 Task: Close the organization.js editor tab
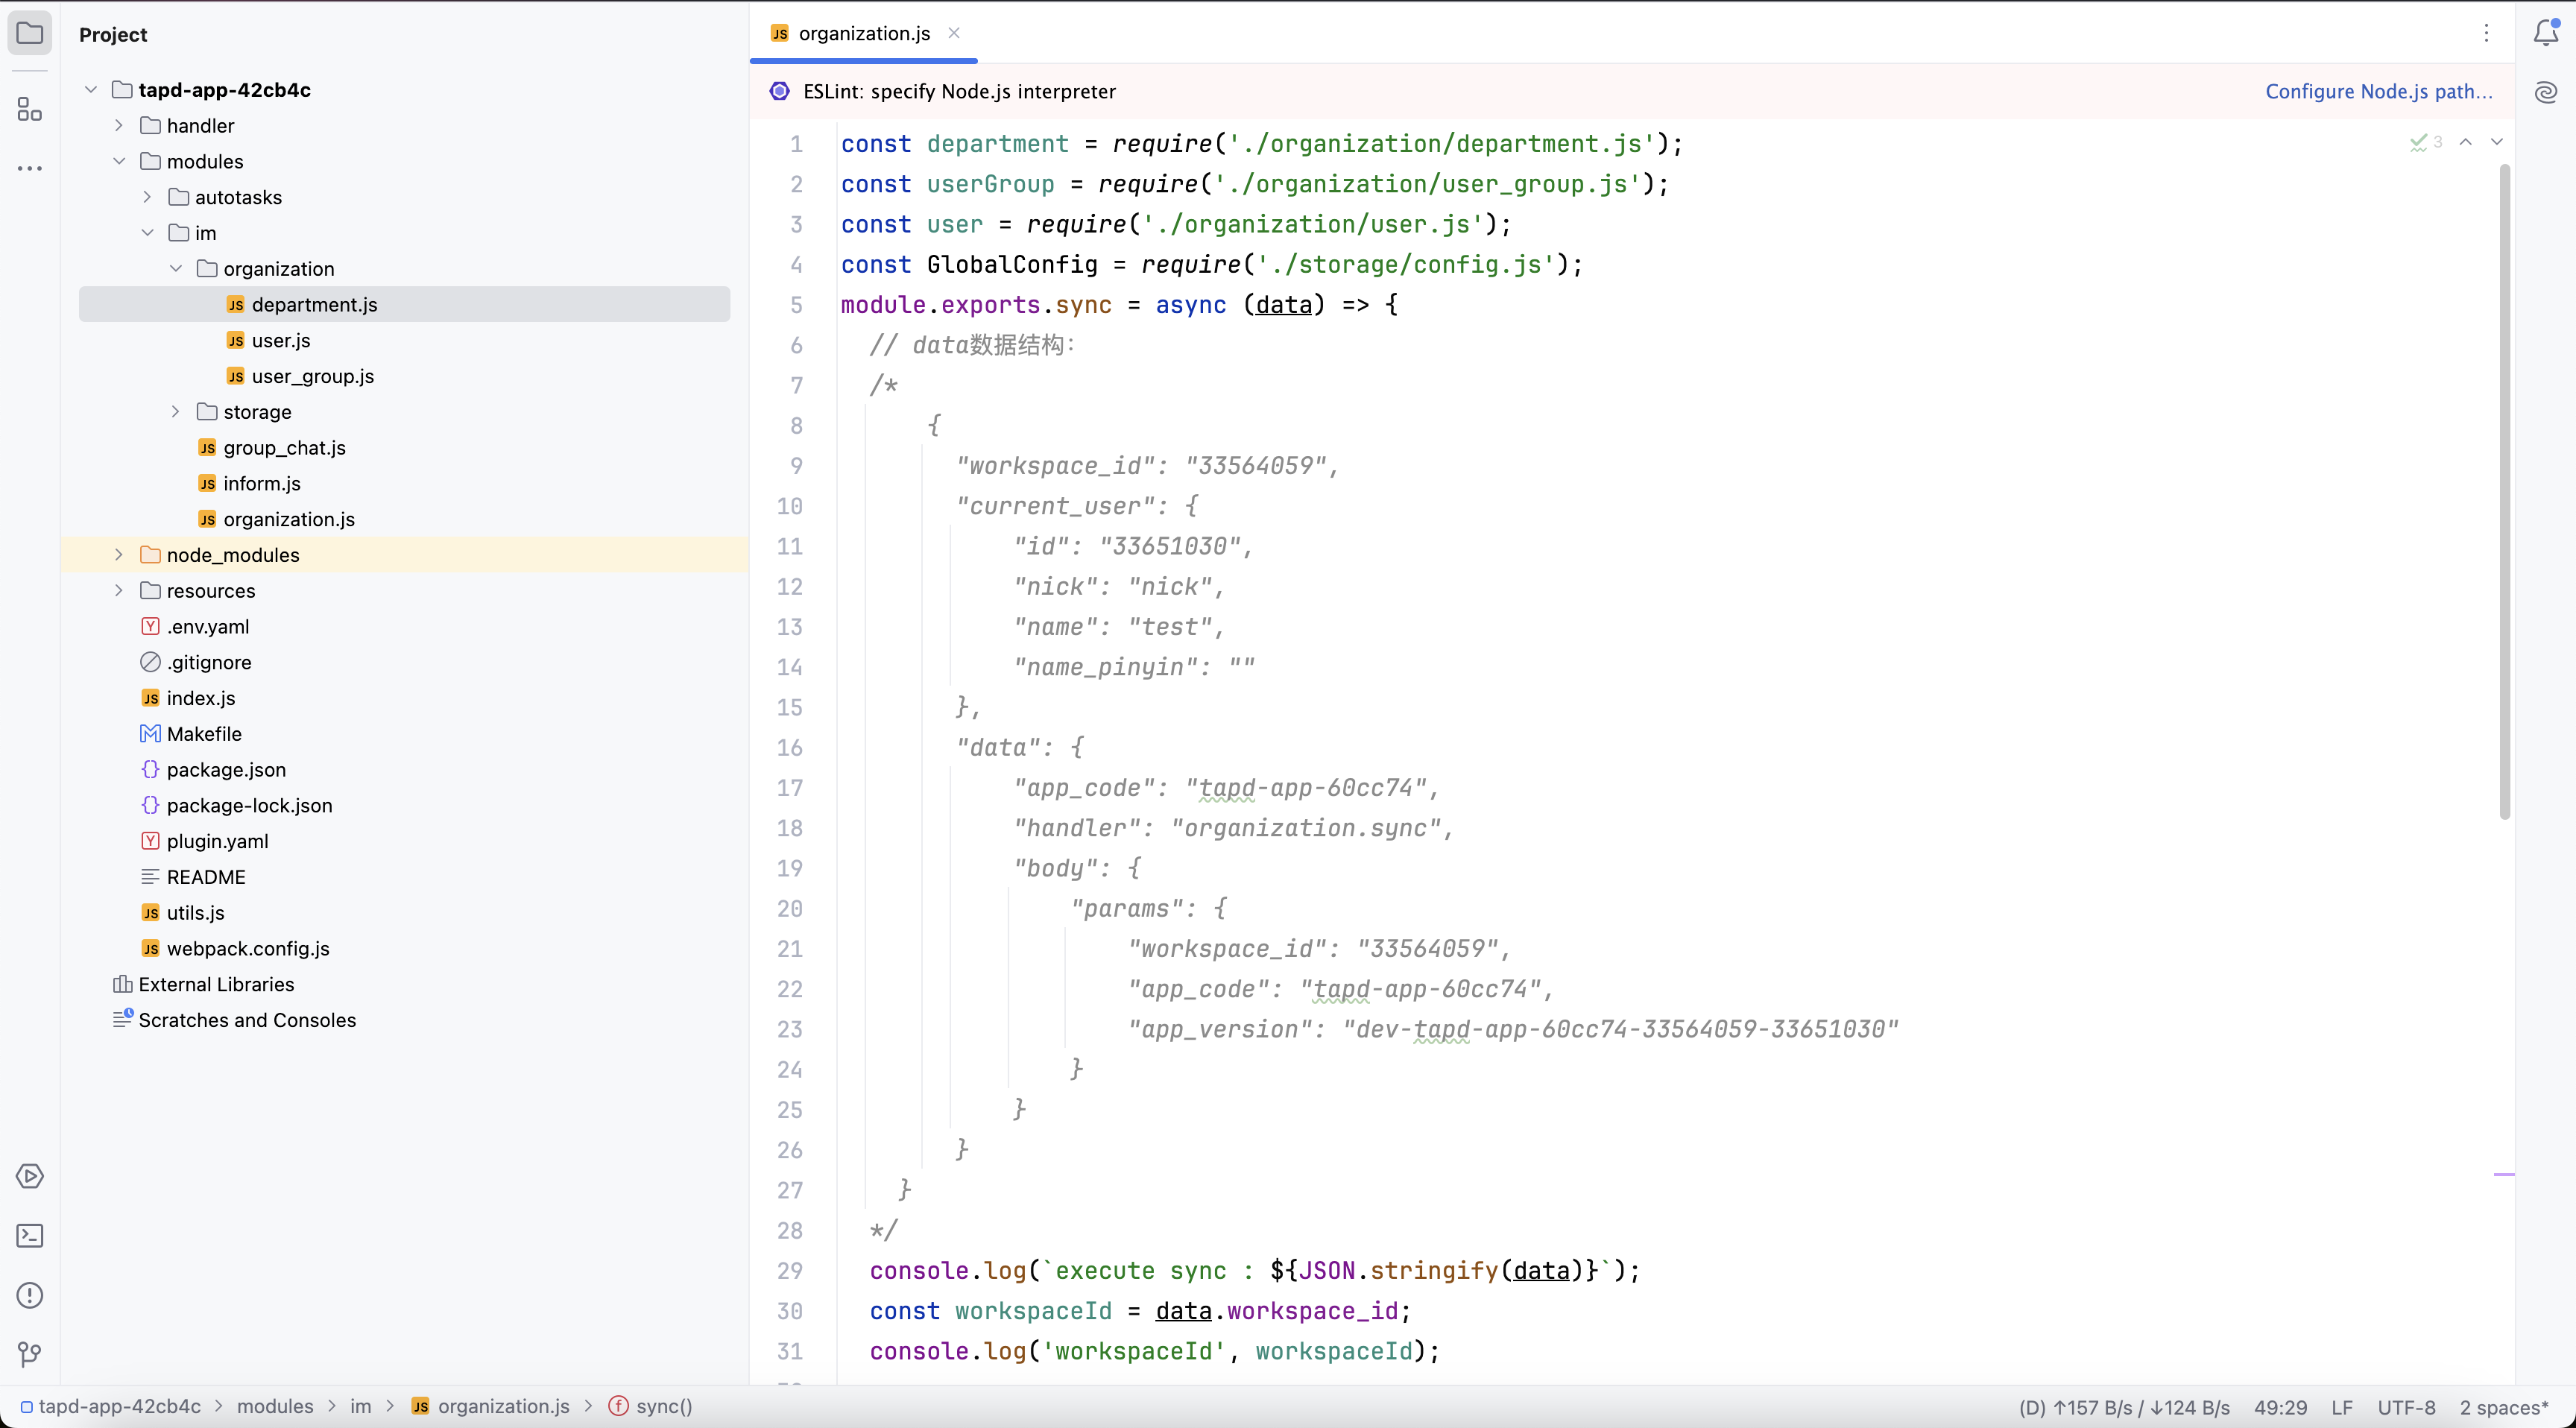[x=954, y=33]
